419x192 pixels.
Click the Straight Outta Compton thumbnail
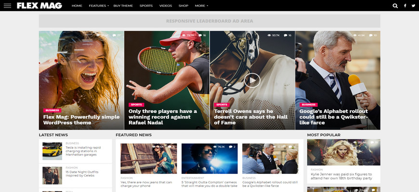coord(209,159)
